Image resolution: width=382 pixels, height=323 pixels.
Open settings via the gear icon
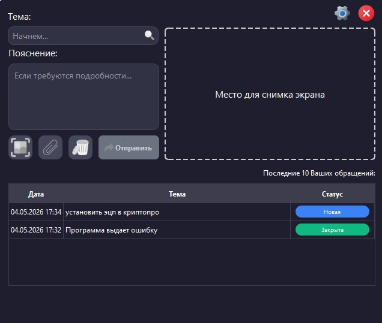point(342,13)
